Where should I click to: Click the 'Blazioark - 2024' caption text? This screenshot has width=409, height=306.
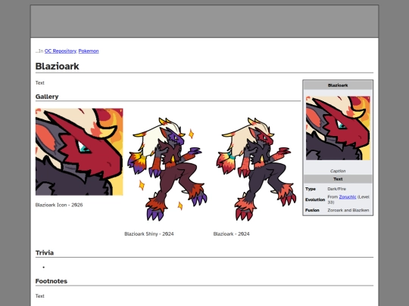tap(231, 234)
